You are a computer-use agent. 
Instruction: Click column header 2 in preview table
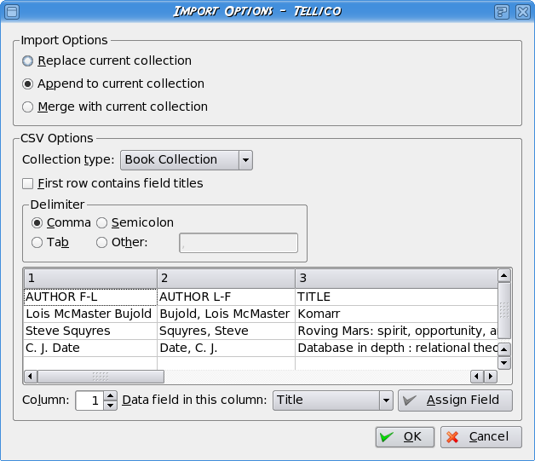tap(226, 279)
